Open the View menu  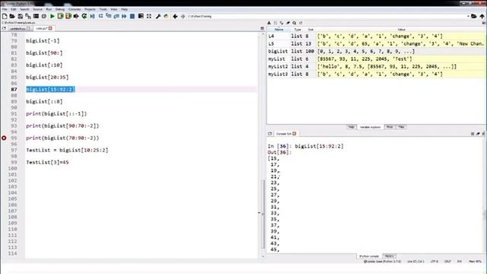coord(114,9)
